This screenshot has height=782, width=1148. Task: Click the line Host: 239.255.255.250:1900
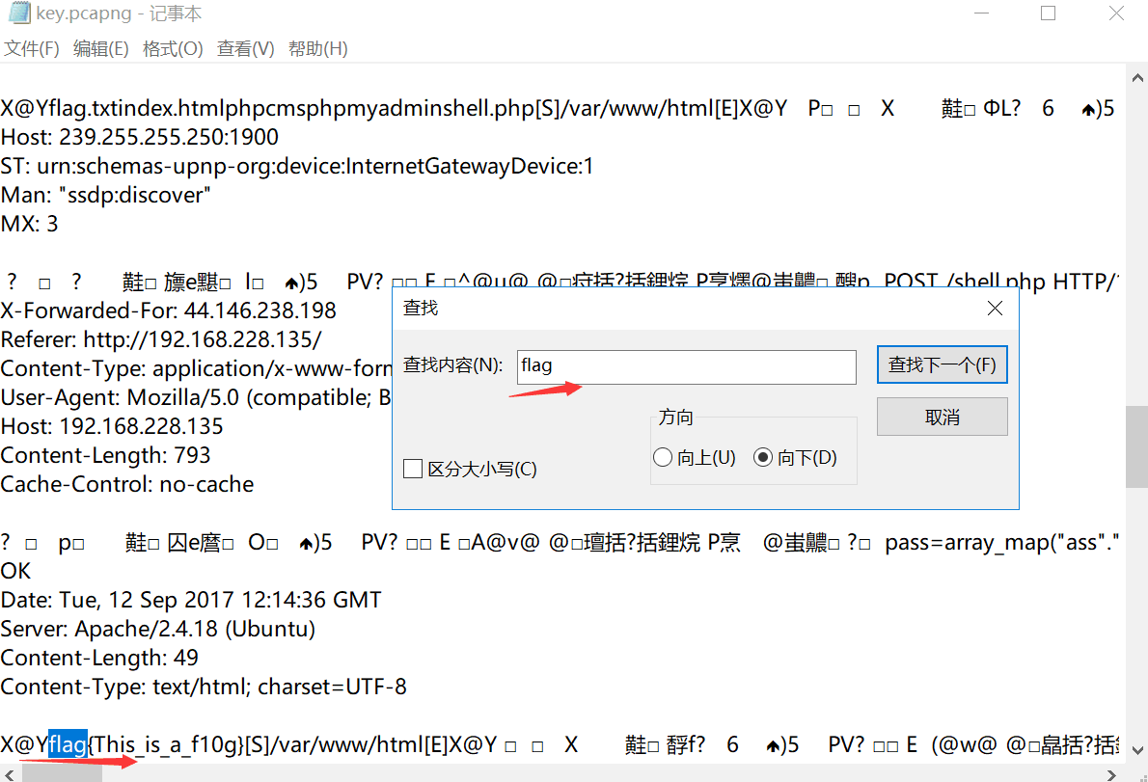(140, 137)
